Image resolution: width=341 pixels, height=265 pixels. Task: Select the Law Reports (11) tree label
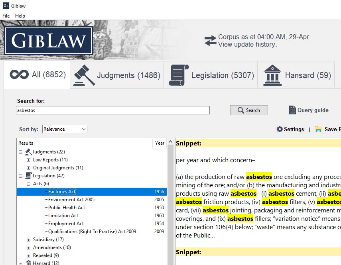coord(50,160)
